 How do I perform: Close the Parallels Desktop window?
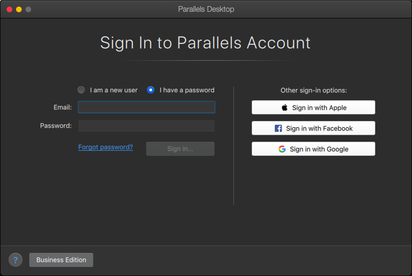pyautogui.click(x=9, y=9)
